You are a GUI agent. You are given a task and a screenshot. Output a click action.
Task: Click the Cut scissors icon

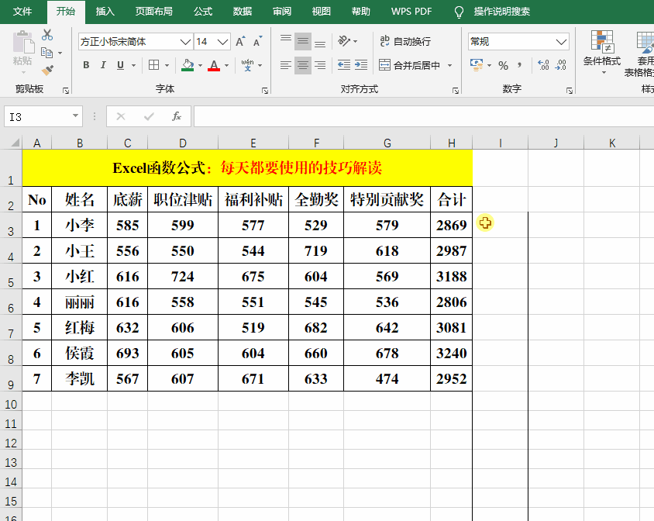tap(47, 35)
